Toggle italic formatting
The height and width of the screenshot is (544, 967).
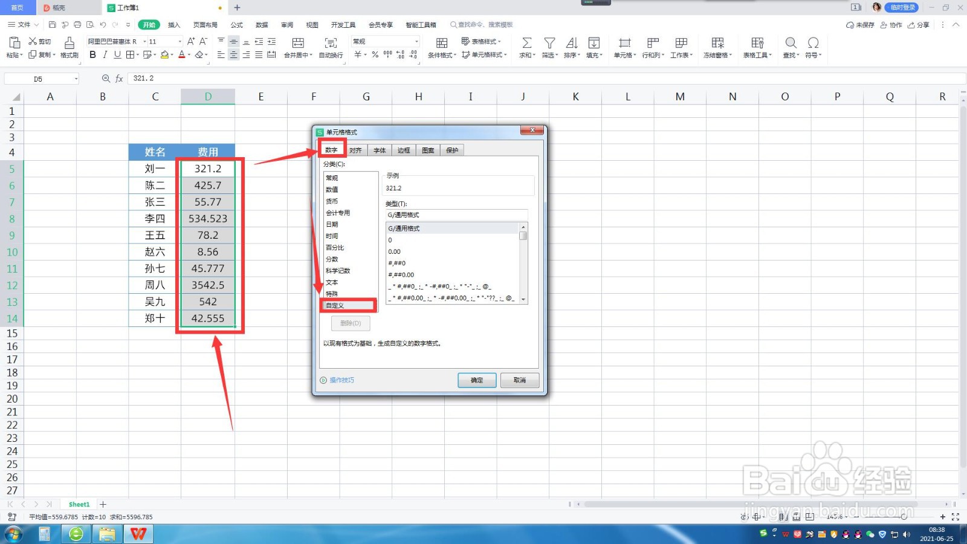(105, 55)
